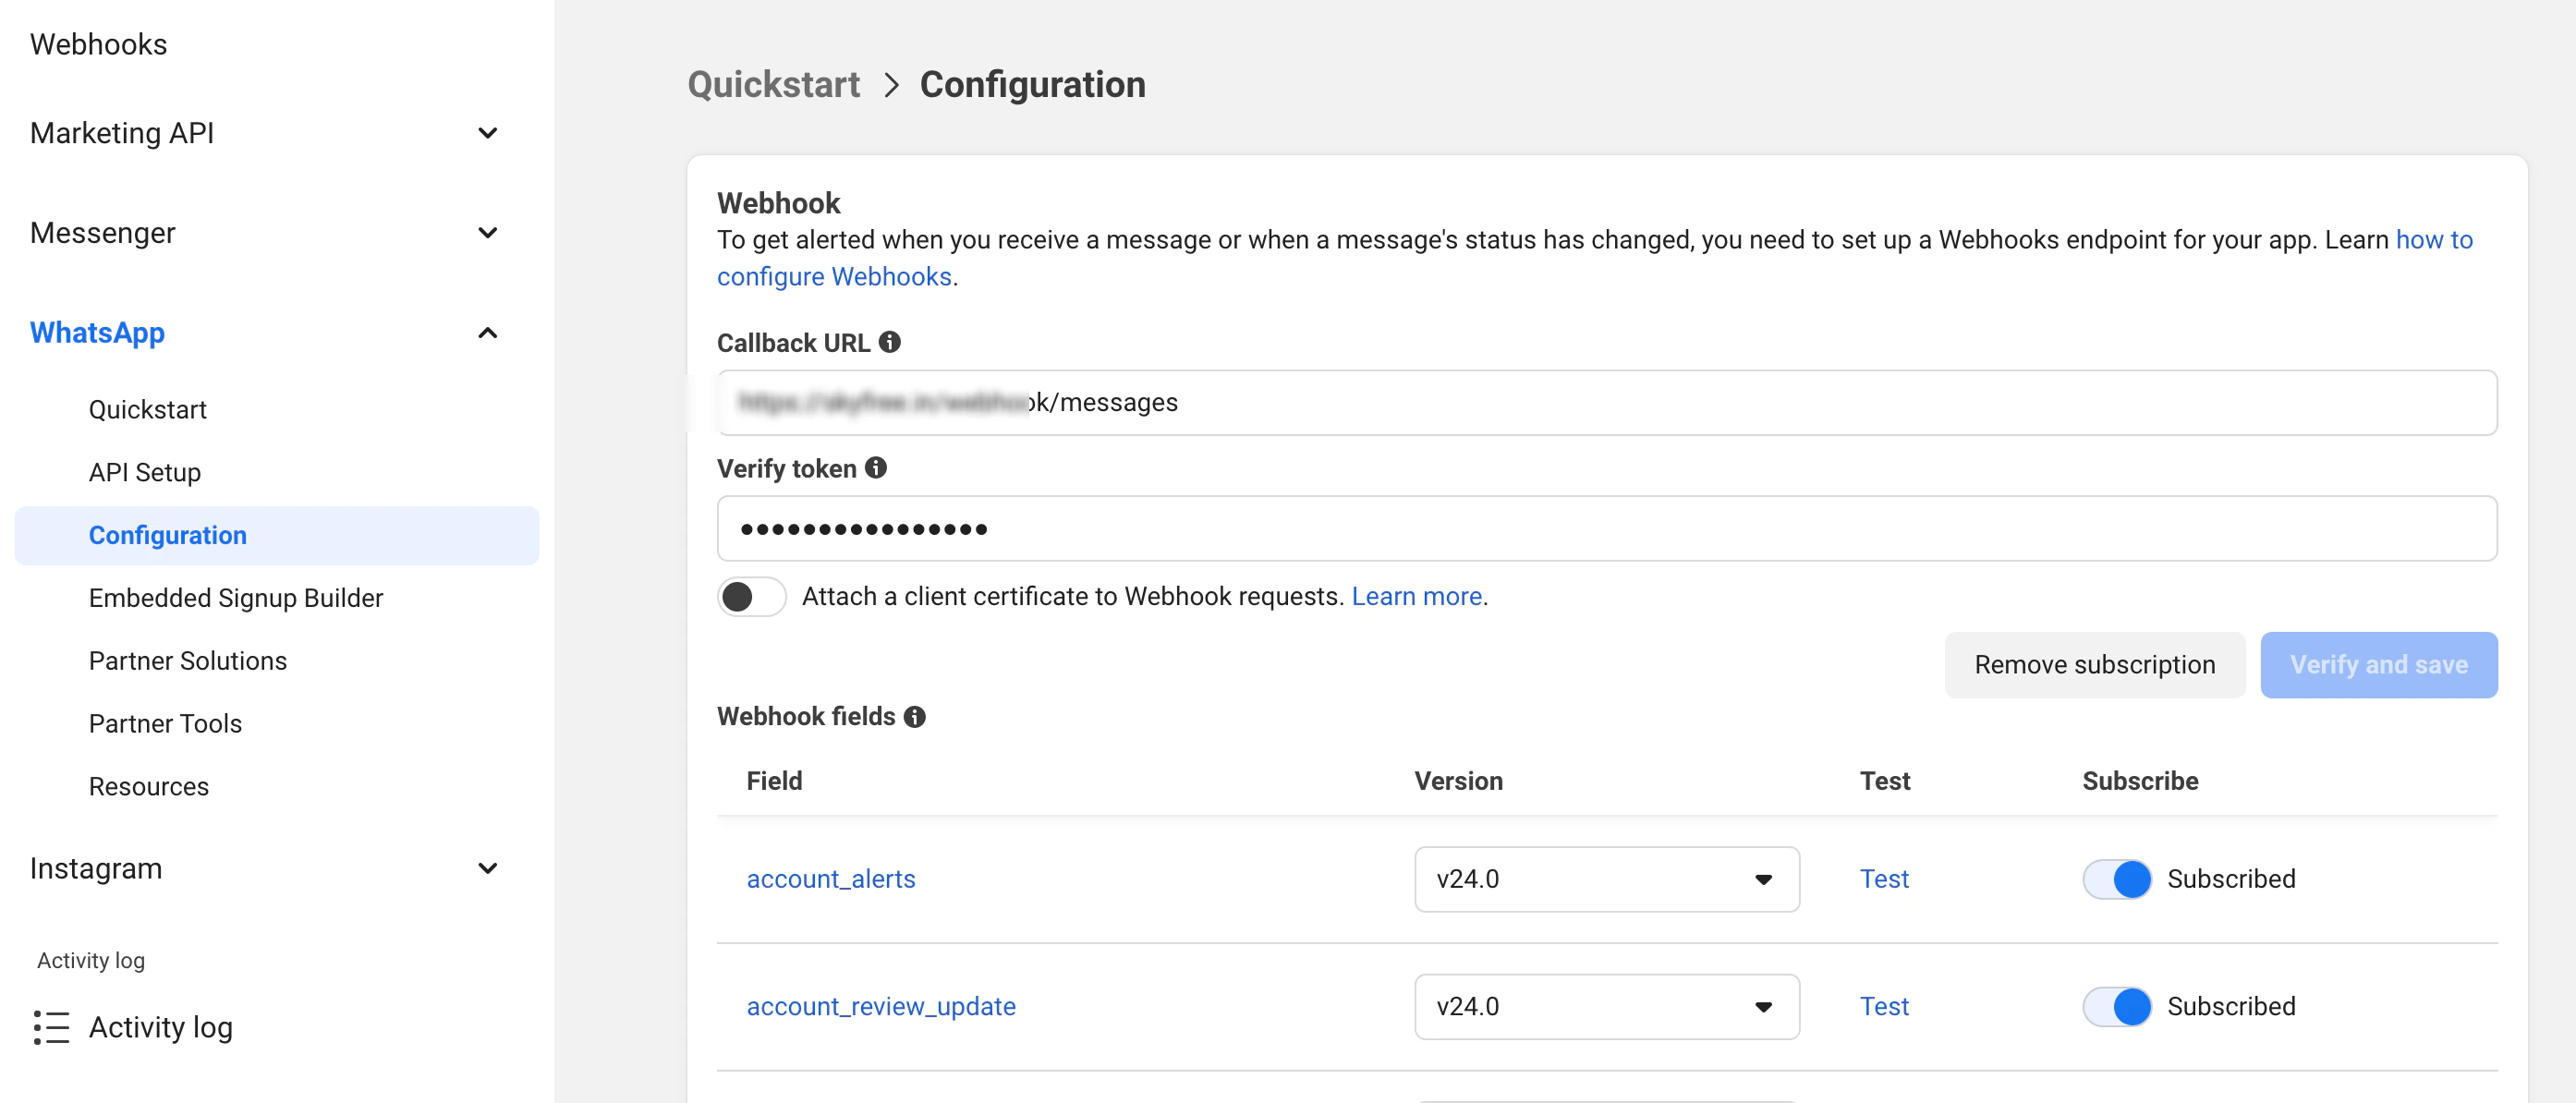Toggle the client certificate switch
Screen dimensions: 2576x1103
pos(751,596)
